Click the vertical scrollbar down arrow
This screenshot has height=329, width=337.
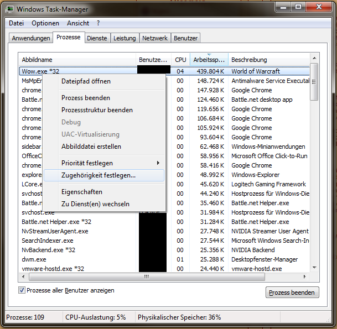314,268
